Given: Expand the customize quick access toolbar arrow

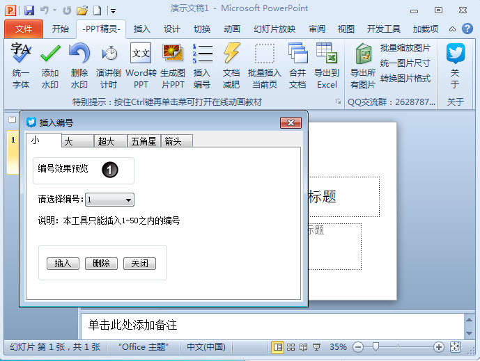Looking at the screenshot, I should tap(113, 11).
